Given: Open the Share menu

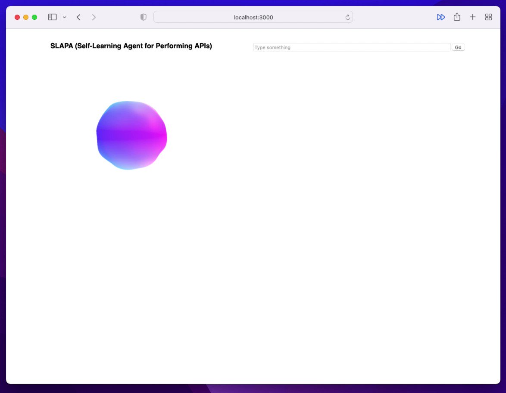Looking at the screenshot, I should coord(456,17).
